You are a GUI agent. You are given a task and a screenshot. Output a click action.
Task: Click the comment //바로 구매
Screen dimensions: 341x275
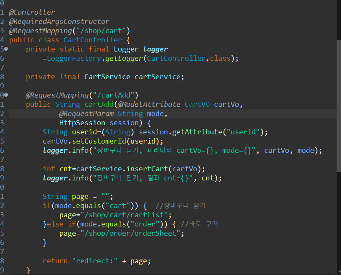pos(199,224)
